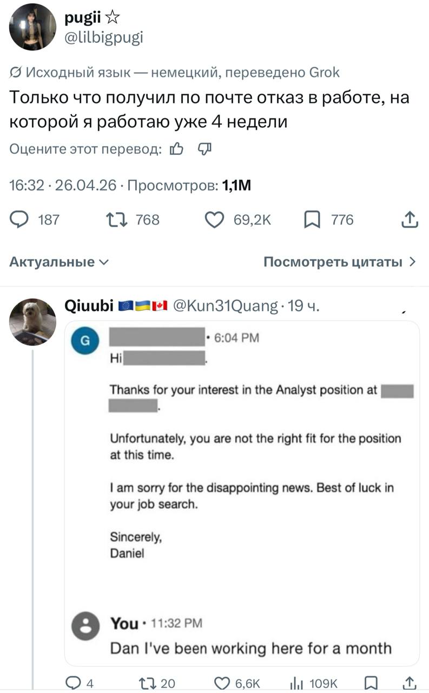The height and width of the screenshot is (693, 429).
Task: Repost Qiuubi's reply
Action: point(148,683)
